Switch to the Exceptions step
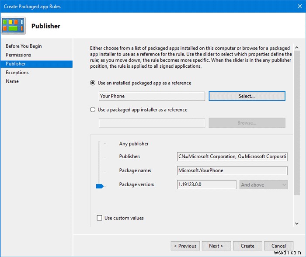This screenshot has height=257, width=306. pyautogui.click(x=17, y=73)
